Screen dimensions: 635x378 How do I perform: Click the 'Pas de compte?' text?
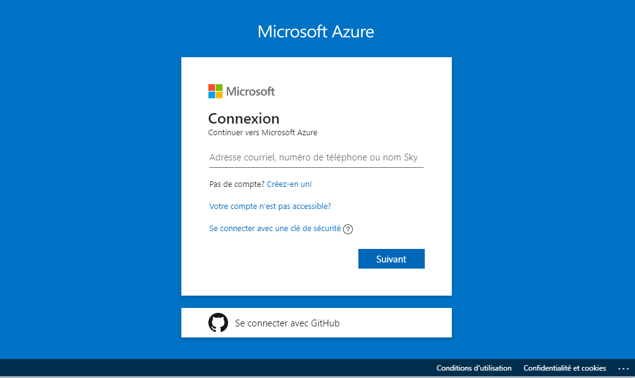[x=237, y=184]
